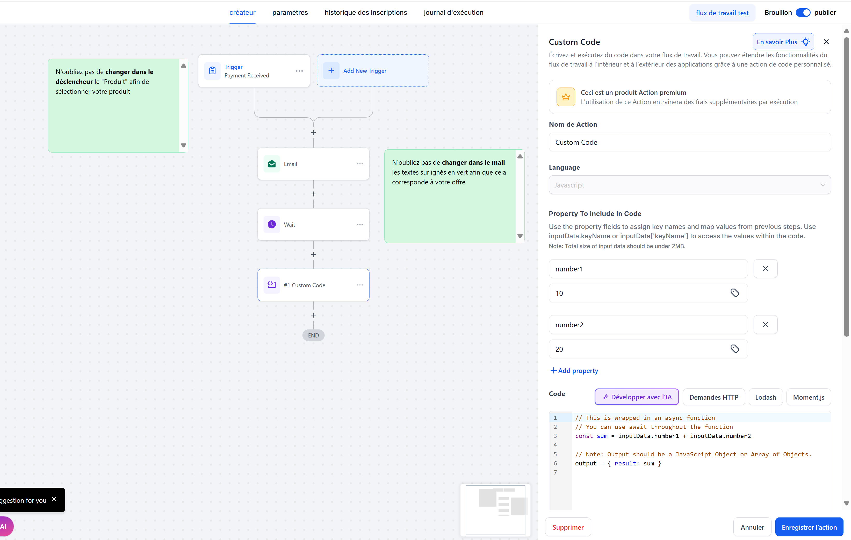This screenshot has height=540, width=851.
Task: Click Développer avec l'IA button
Action: pos(637,397)
